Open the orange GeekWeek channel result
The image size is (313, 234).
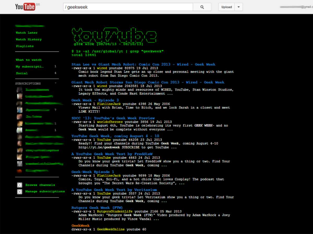click(81, 226)
